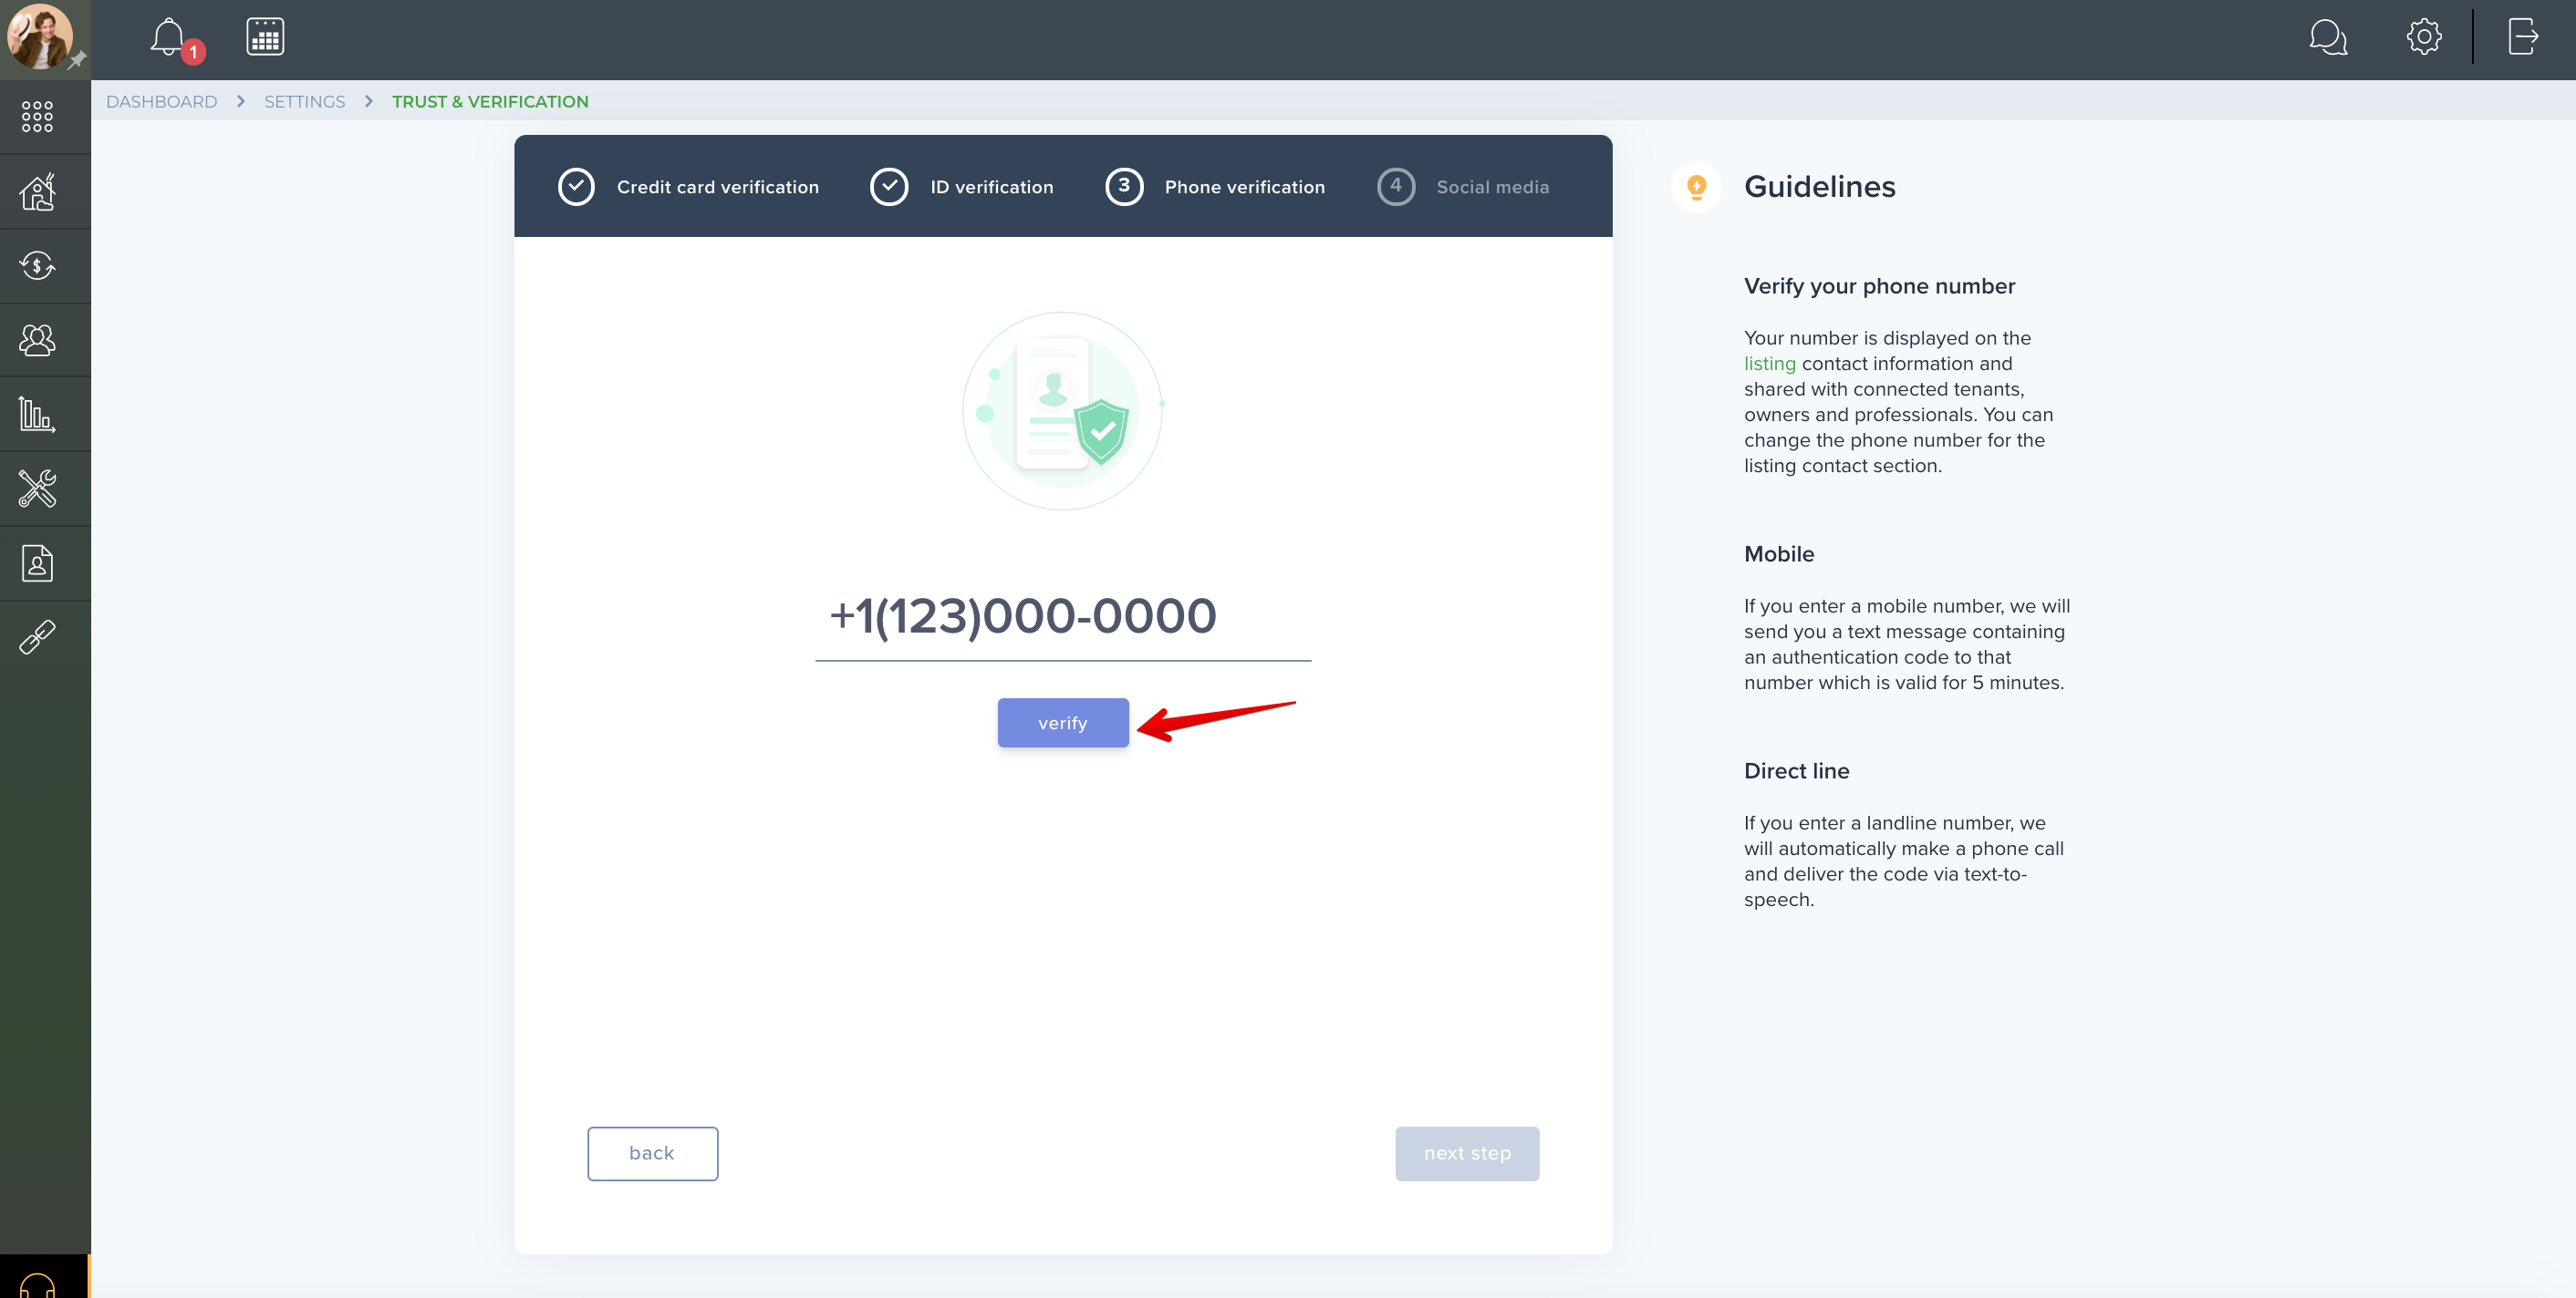Open the settings gear icon
Viewport: 2576px width, 1298px height.
(2424, 37)
